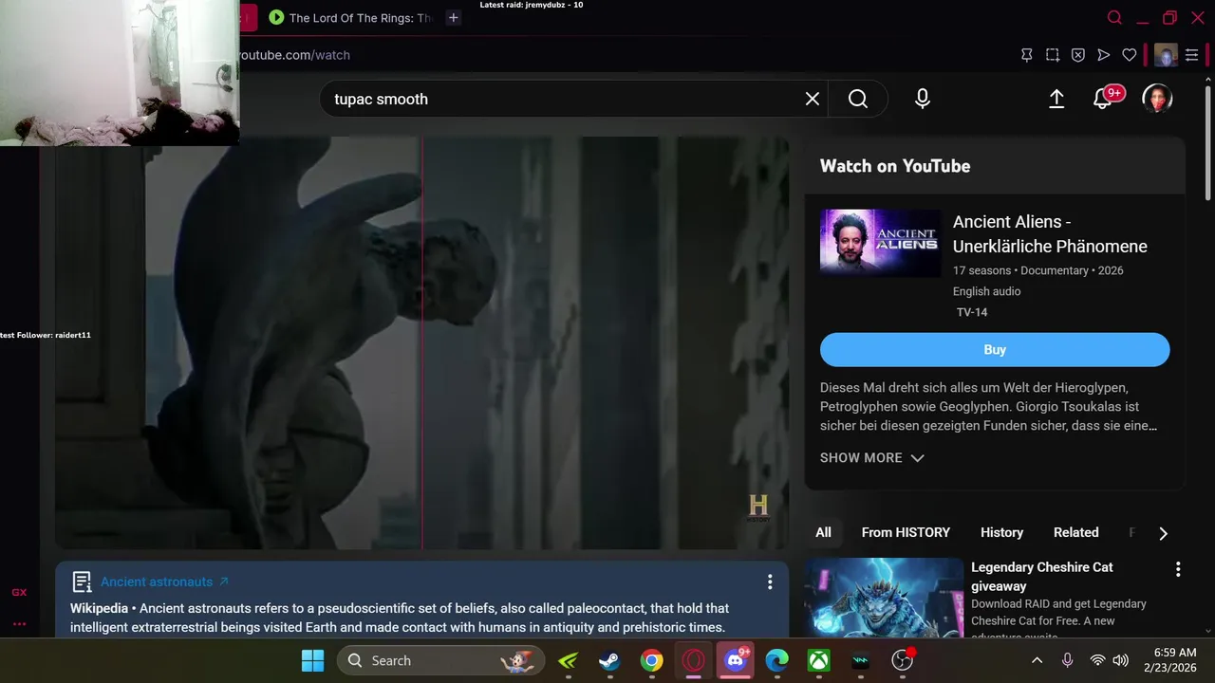Click the video player area
This screenshot has width=1215, height=683.
tap(421, 343)
